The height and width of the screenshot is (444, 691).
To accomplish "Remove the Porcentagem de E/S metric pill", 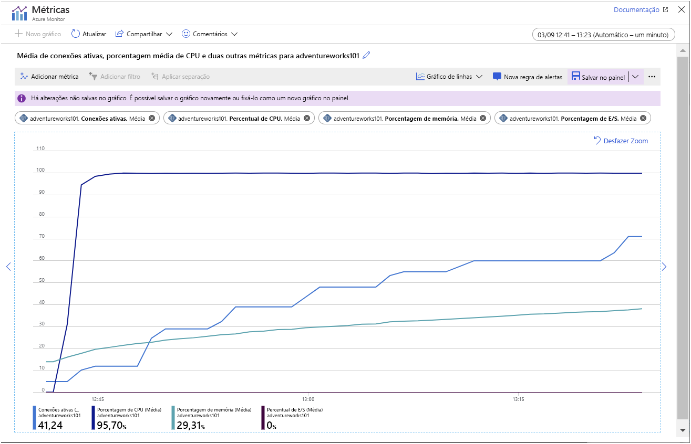I will click(x=643, y=118).
